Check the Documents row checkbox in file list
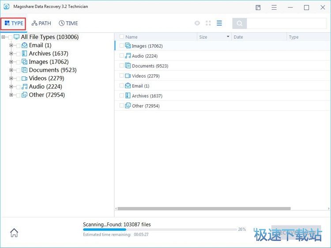The width and height of the screenshot is (331, 248). (x=122, y=65)
